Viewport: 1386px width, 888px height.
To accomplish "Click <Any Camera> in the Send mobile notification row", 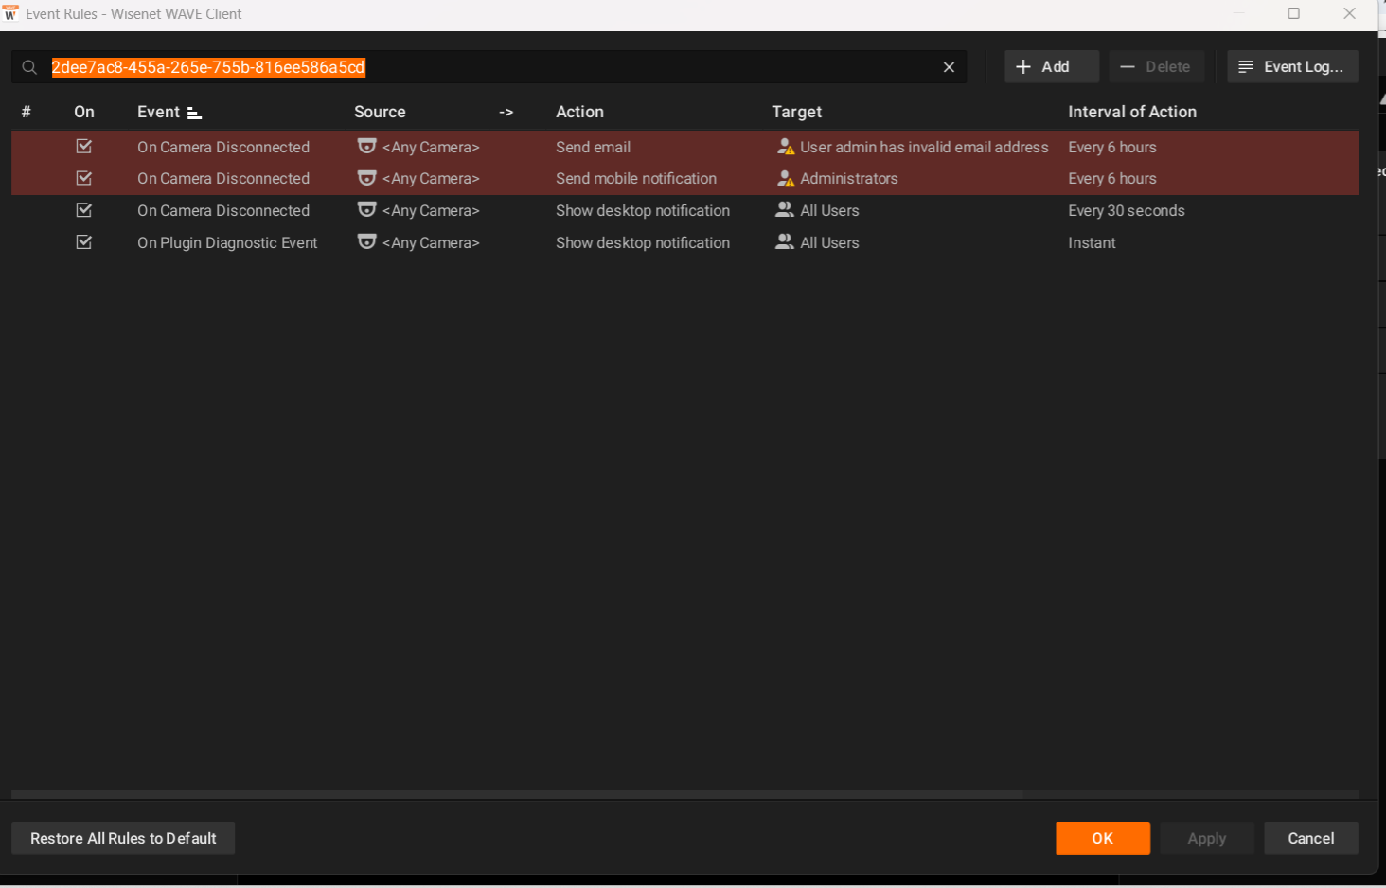I will (x=431, y=178).
